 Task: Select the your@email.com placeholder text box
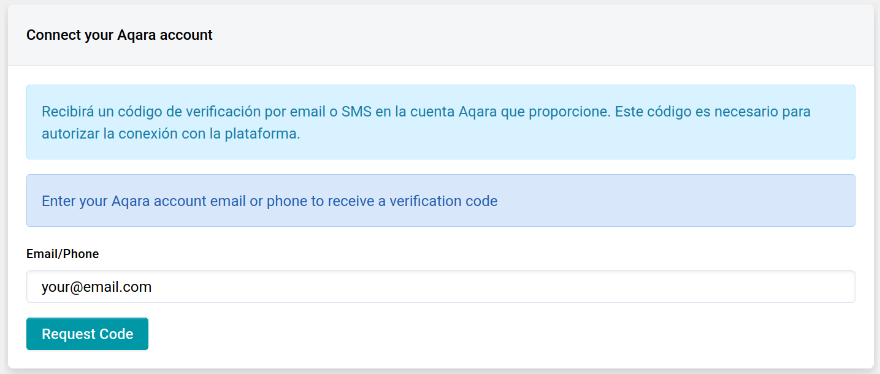pos(440,287)
